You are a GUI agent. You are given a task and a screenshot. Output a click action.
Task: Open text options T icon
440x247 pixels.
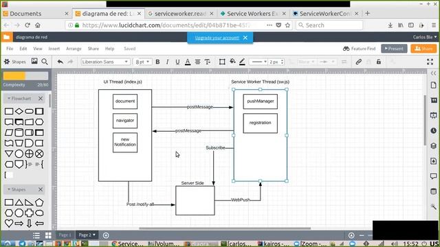click(x=208, y=62)
